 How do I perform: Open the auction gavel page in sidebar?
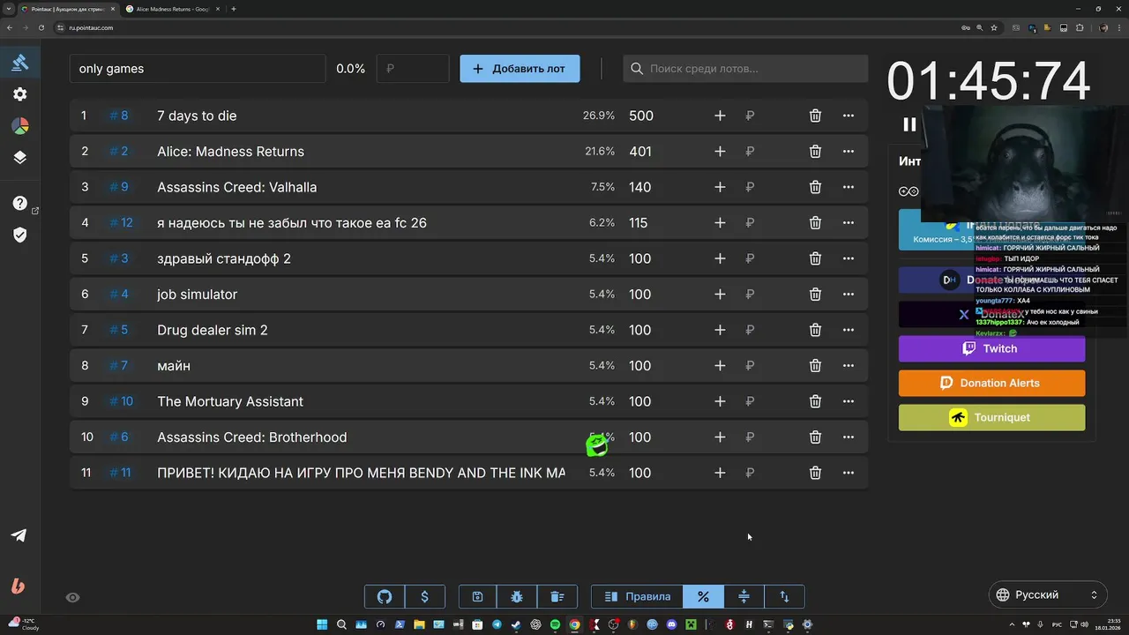pos(19,63)
